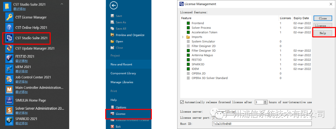Click the Host ID field
Image resolution: width=336 pixels, height=129 pixels.
[x=261, y=124]
